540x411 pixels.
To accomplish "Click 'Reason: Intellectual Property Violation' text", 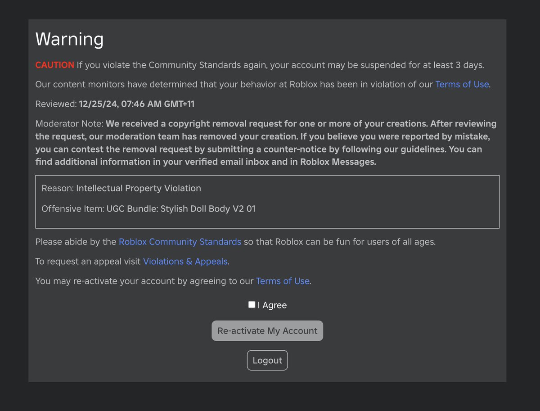I will point(121,188).
